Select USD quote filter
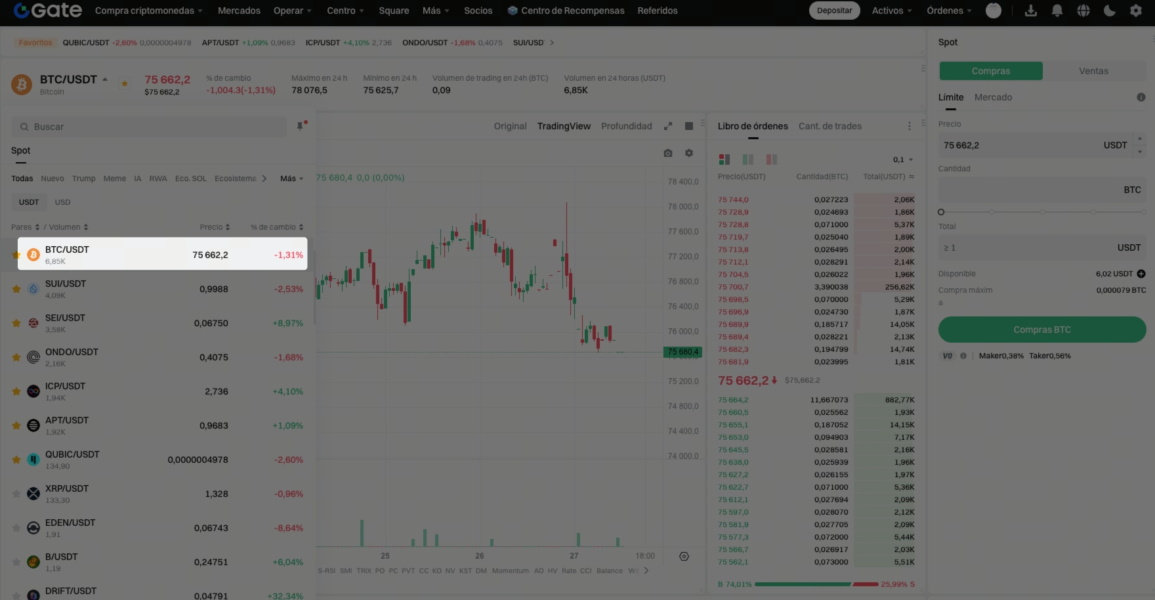 [x=62, y=202]
